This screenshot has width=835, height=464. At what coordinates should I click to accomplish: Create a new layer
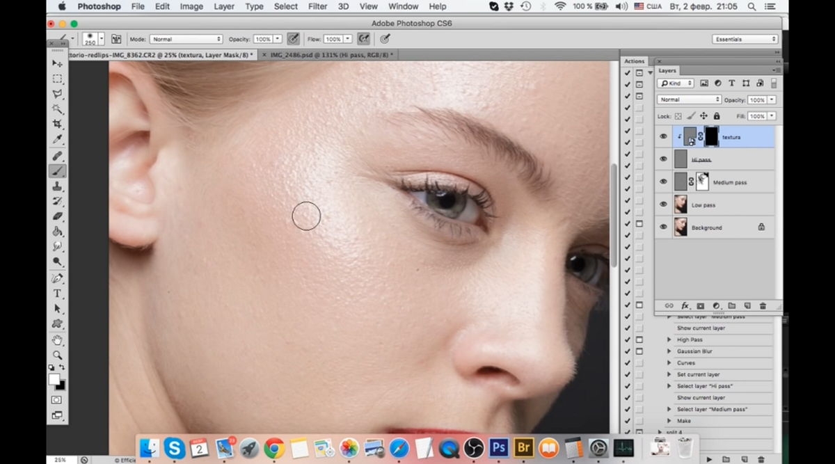click(x=747, y=305)
